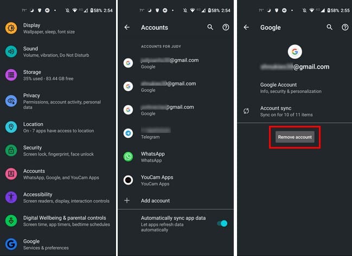Tap the Telegram account icon

tap(128, 133)
